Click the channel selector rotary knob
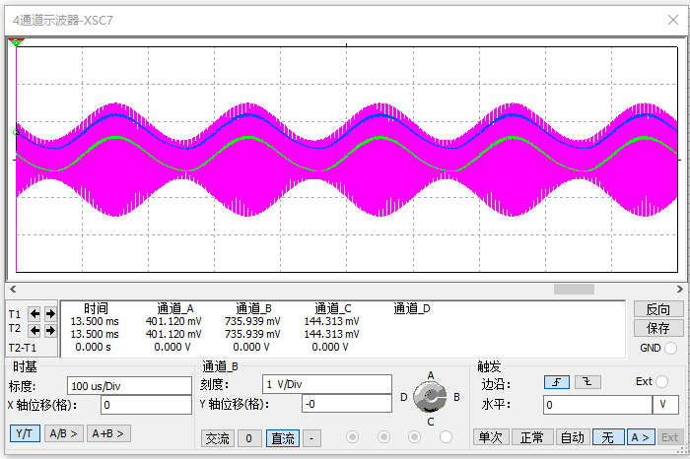 pyautogui.click(x=428, y=397)
